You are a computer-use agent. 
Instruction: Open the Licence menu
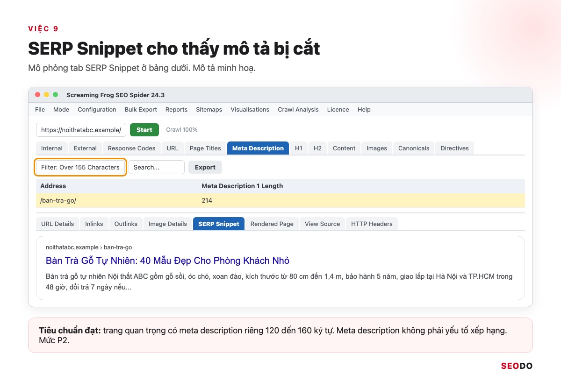(338, 109)
